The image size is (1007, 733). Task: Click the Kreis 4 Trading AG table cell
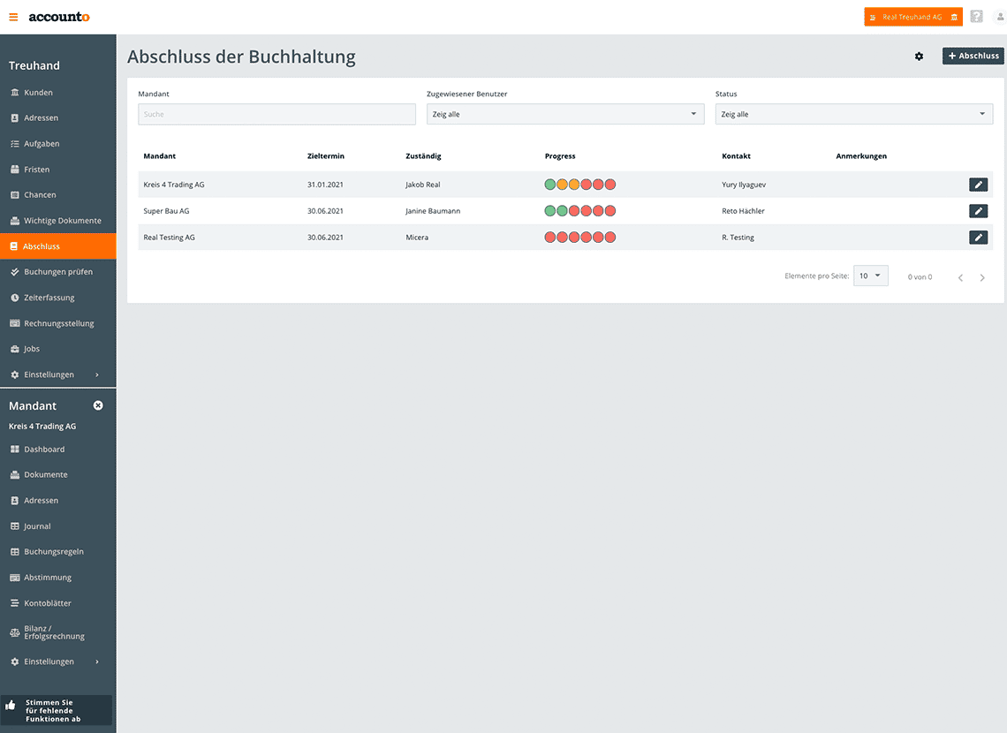174,185
